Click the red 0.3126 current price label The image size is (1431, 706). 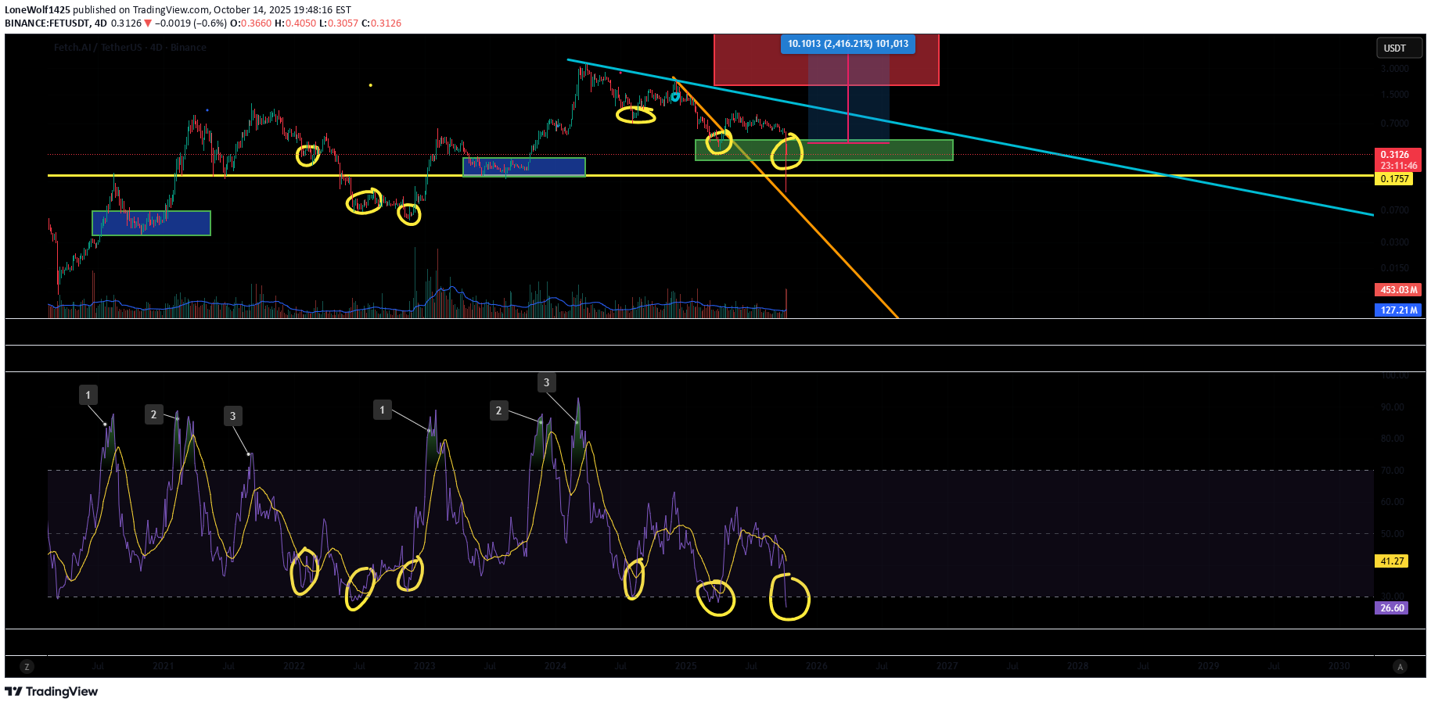click(1397, 155)
